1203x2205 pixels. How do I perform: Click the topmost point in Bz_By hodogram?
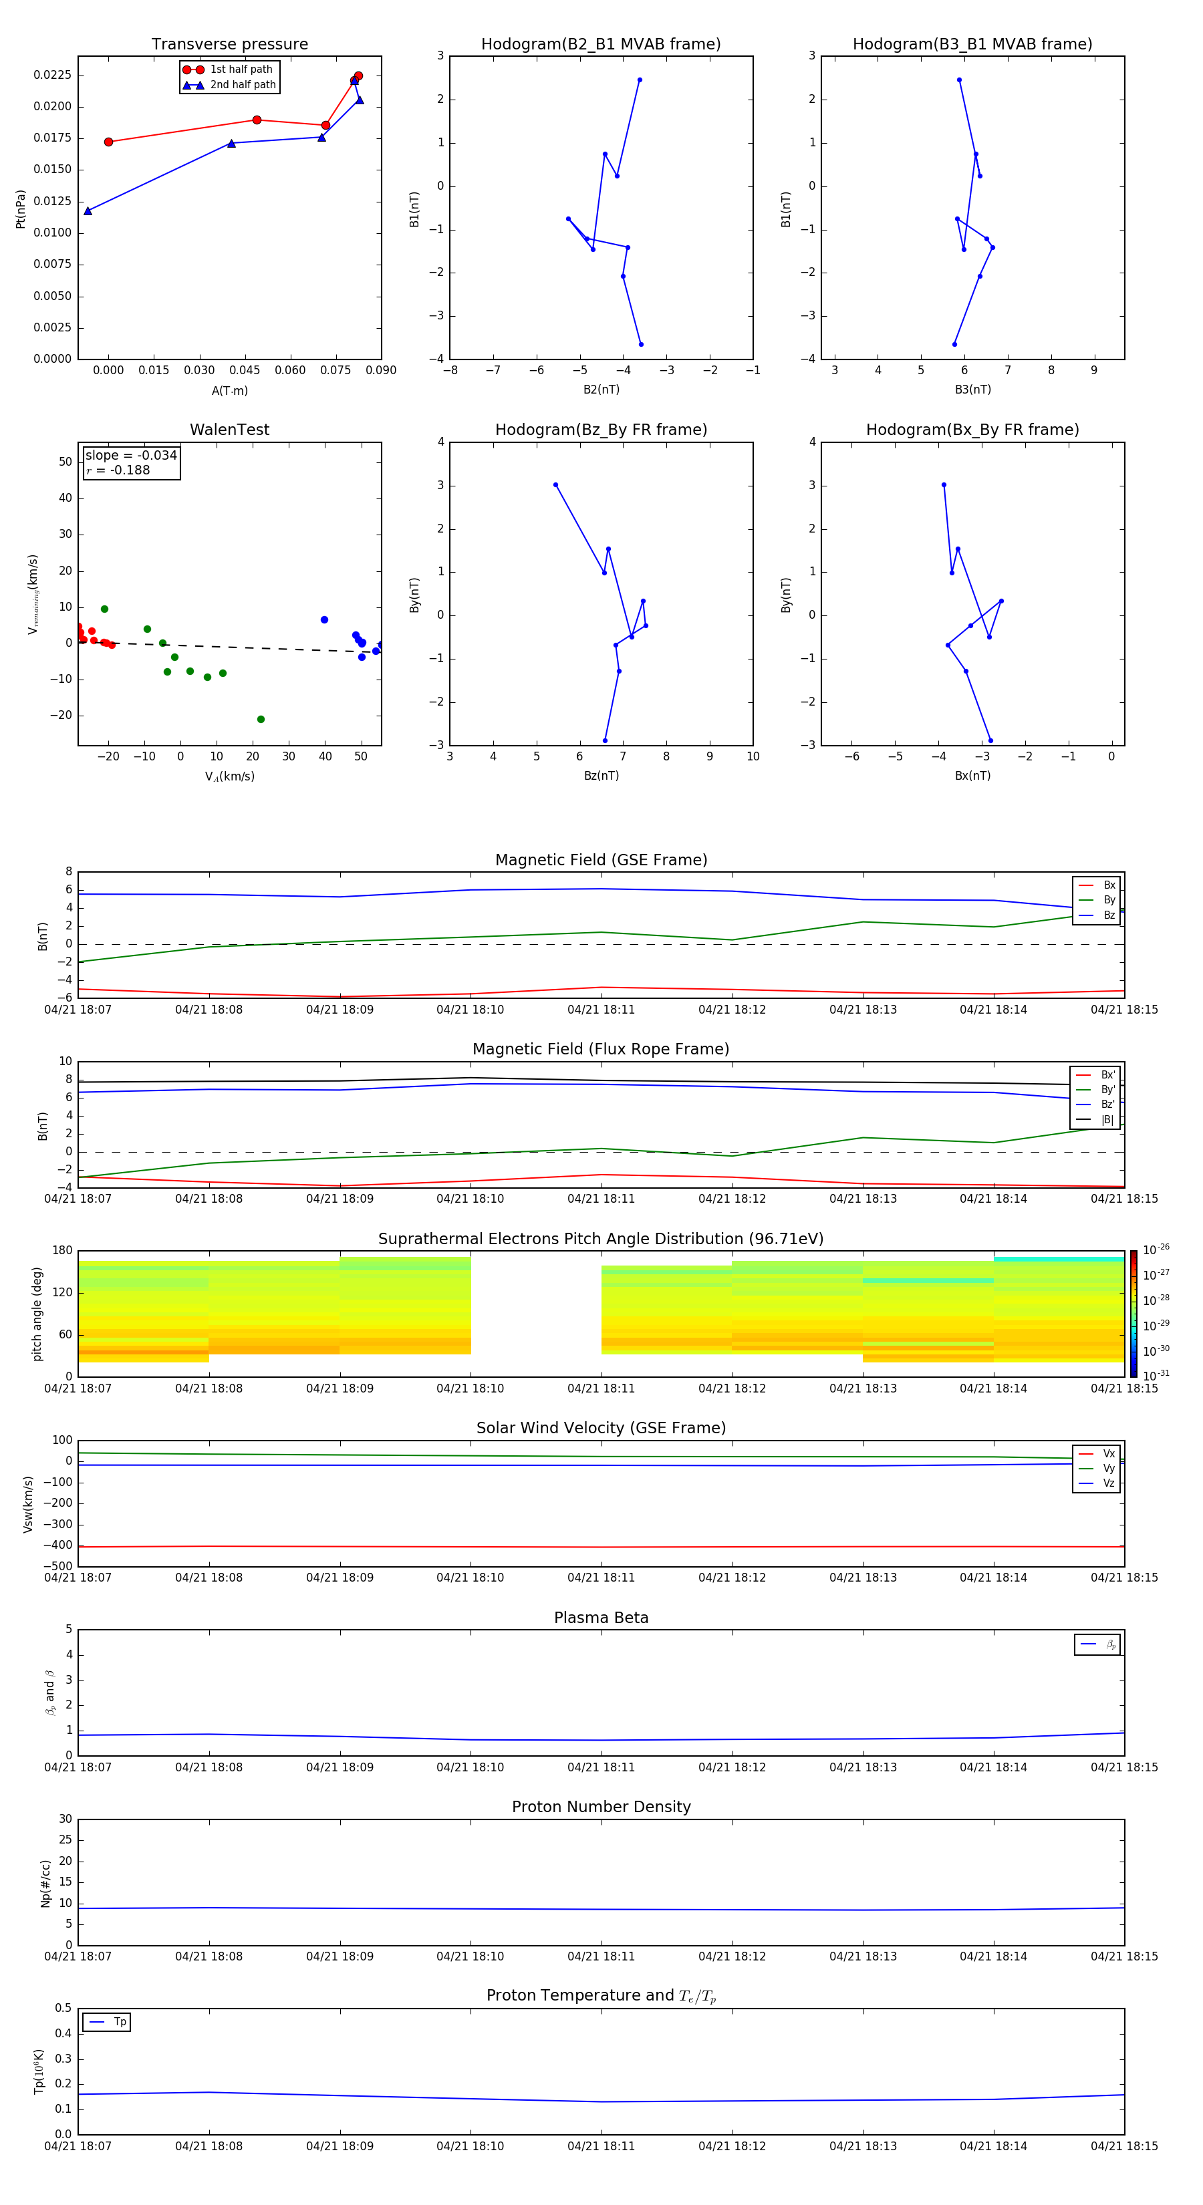coord(555,484)
